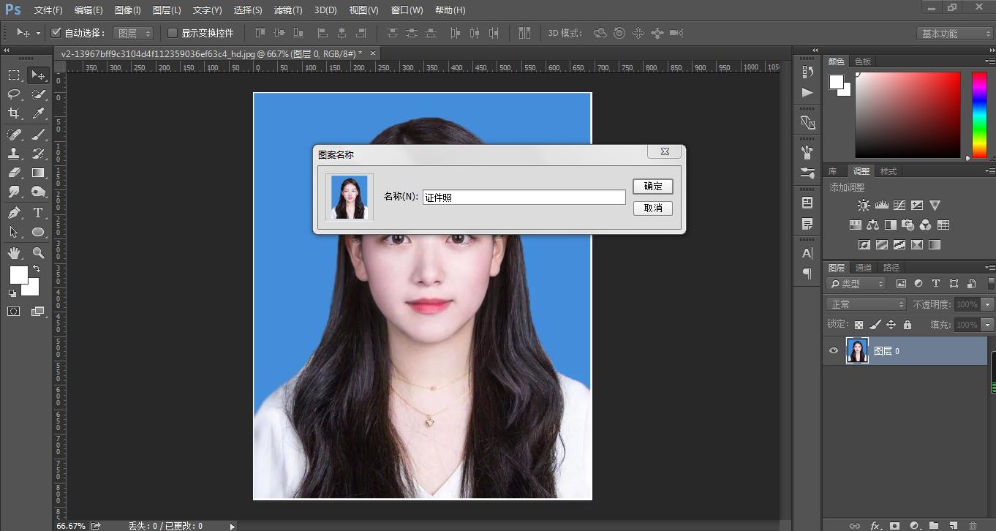Select the Crop tool
Viewport: 996px width, 531px height.
14,113
